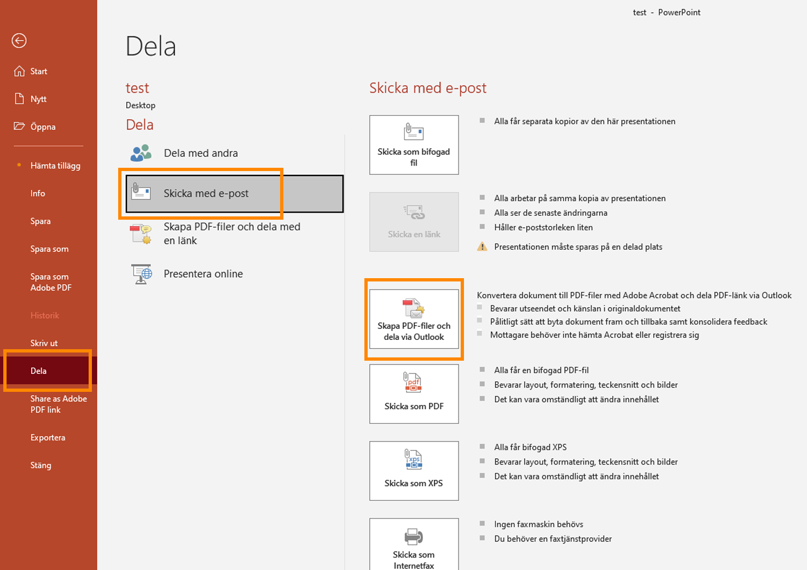Open 'Spara som Adobe PDF'

tap(50, 282)
